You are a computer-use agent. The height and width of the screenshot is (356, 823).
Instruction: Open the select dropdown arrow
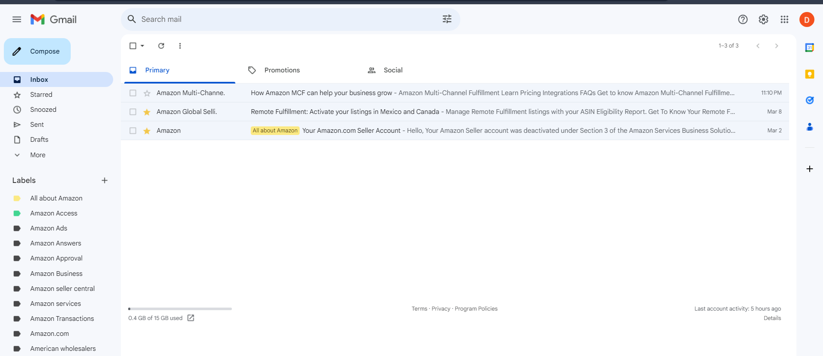click(142, 46)
